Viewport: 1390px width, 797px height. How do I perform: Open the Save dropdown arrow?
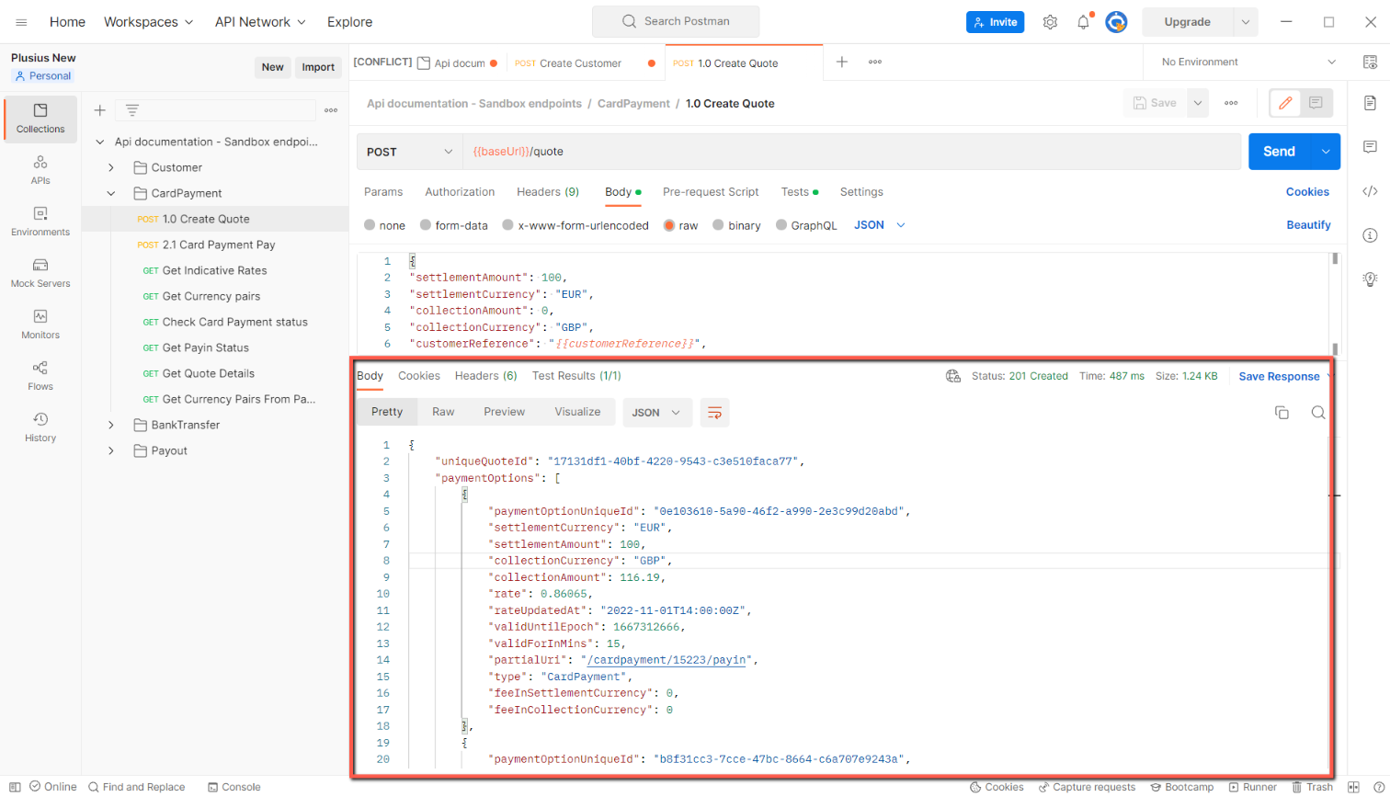pyautogui.click(x=1198, y=103)
